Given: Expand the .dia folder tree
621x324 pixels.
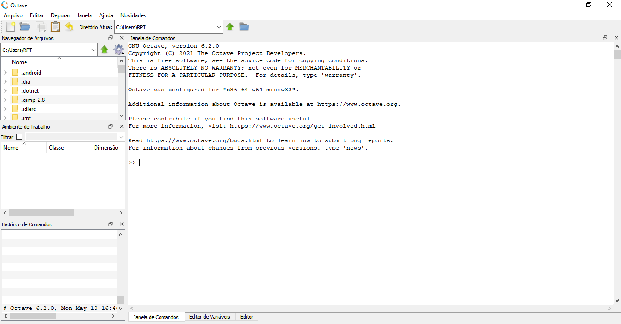Looking at the screenshot, I should [5, 81].
